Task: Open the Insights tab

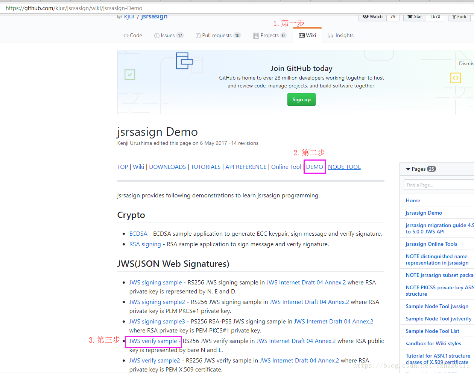Action: click(340, 35)
